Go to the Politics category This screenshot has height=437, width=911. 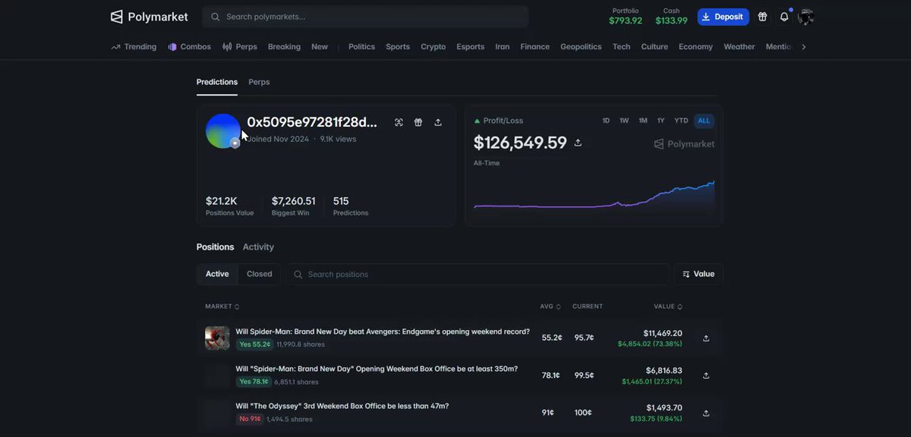tap(361, 47)
